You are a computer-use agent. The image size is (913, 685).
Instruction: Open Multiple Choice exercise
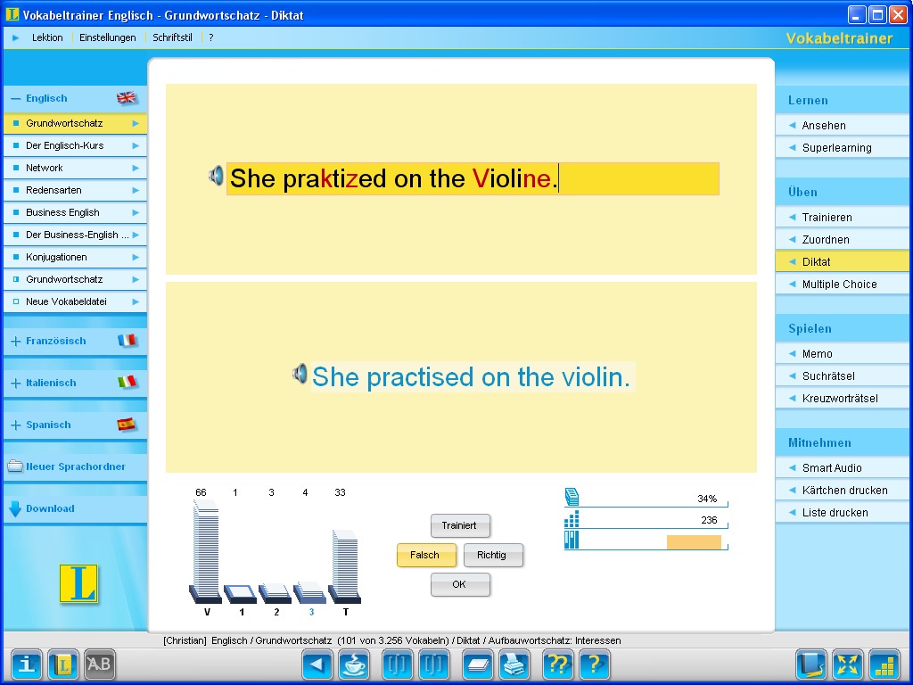pos(842,285)
